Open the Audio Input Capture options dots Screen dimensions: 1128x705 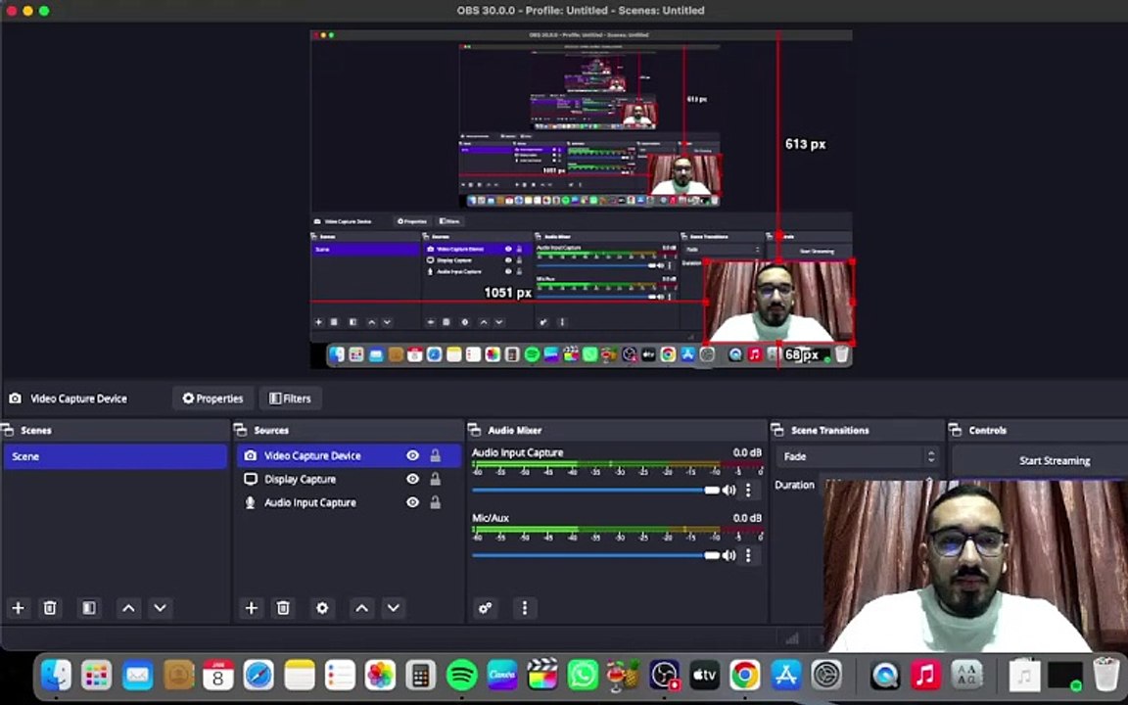[748, 490]
